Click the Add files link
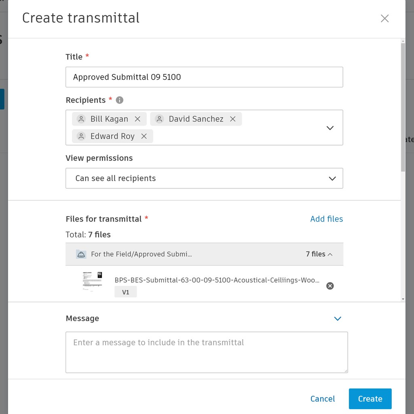This screenshot has height=414, width=414. 326,219
